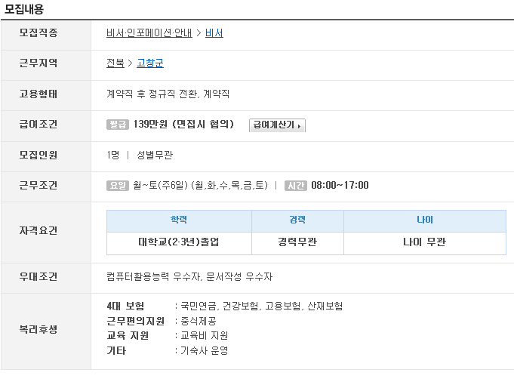Click the gray 월급 badge icon
This screenshot has height=382, width=514.
117,125
